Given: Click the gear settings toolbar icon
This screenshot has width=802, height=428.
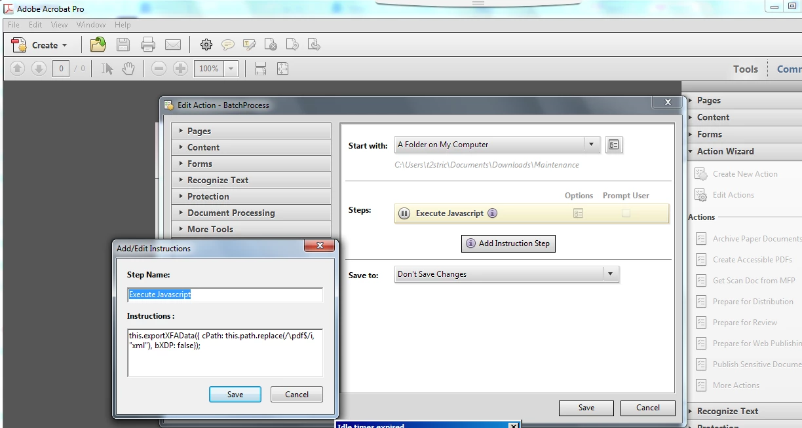Looking at the screenshot, I should coord(206,45).
